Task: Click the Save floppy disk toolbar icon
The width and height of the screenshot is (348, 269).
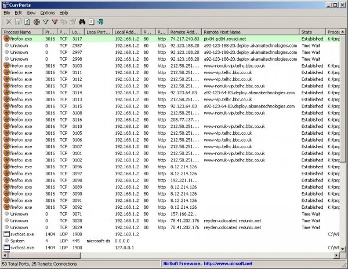Action: (18, 21)
